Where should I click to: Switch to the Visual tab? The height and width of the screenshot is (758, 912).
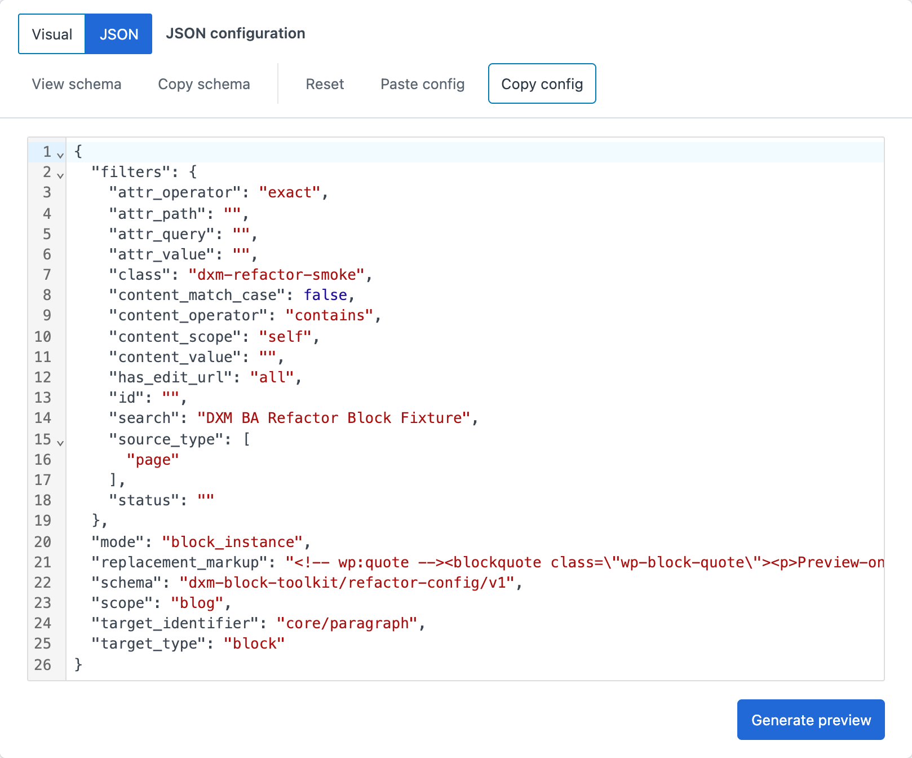(x=52, y=34)
